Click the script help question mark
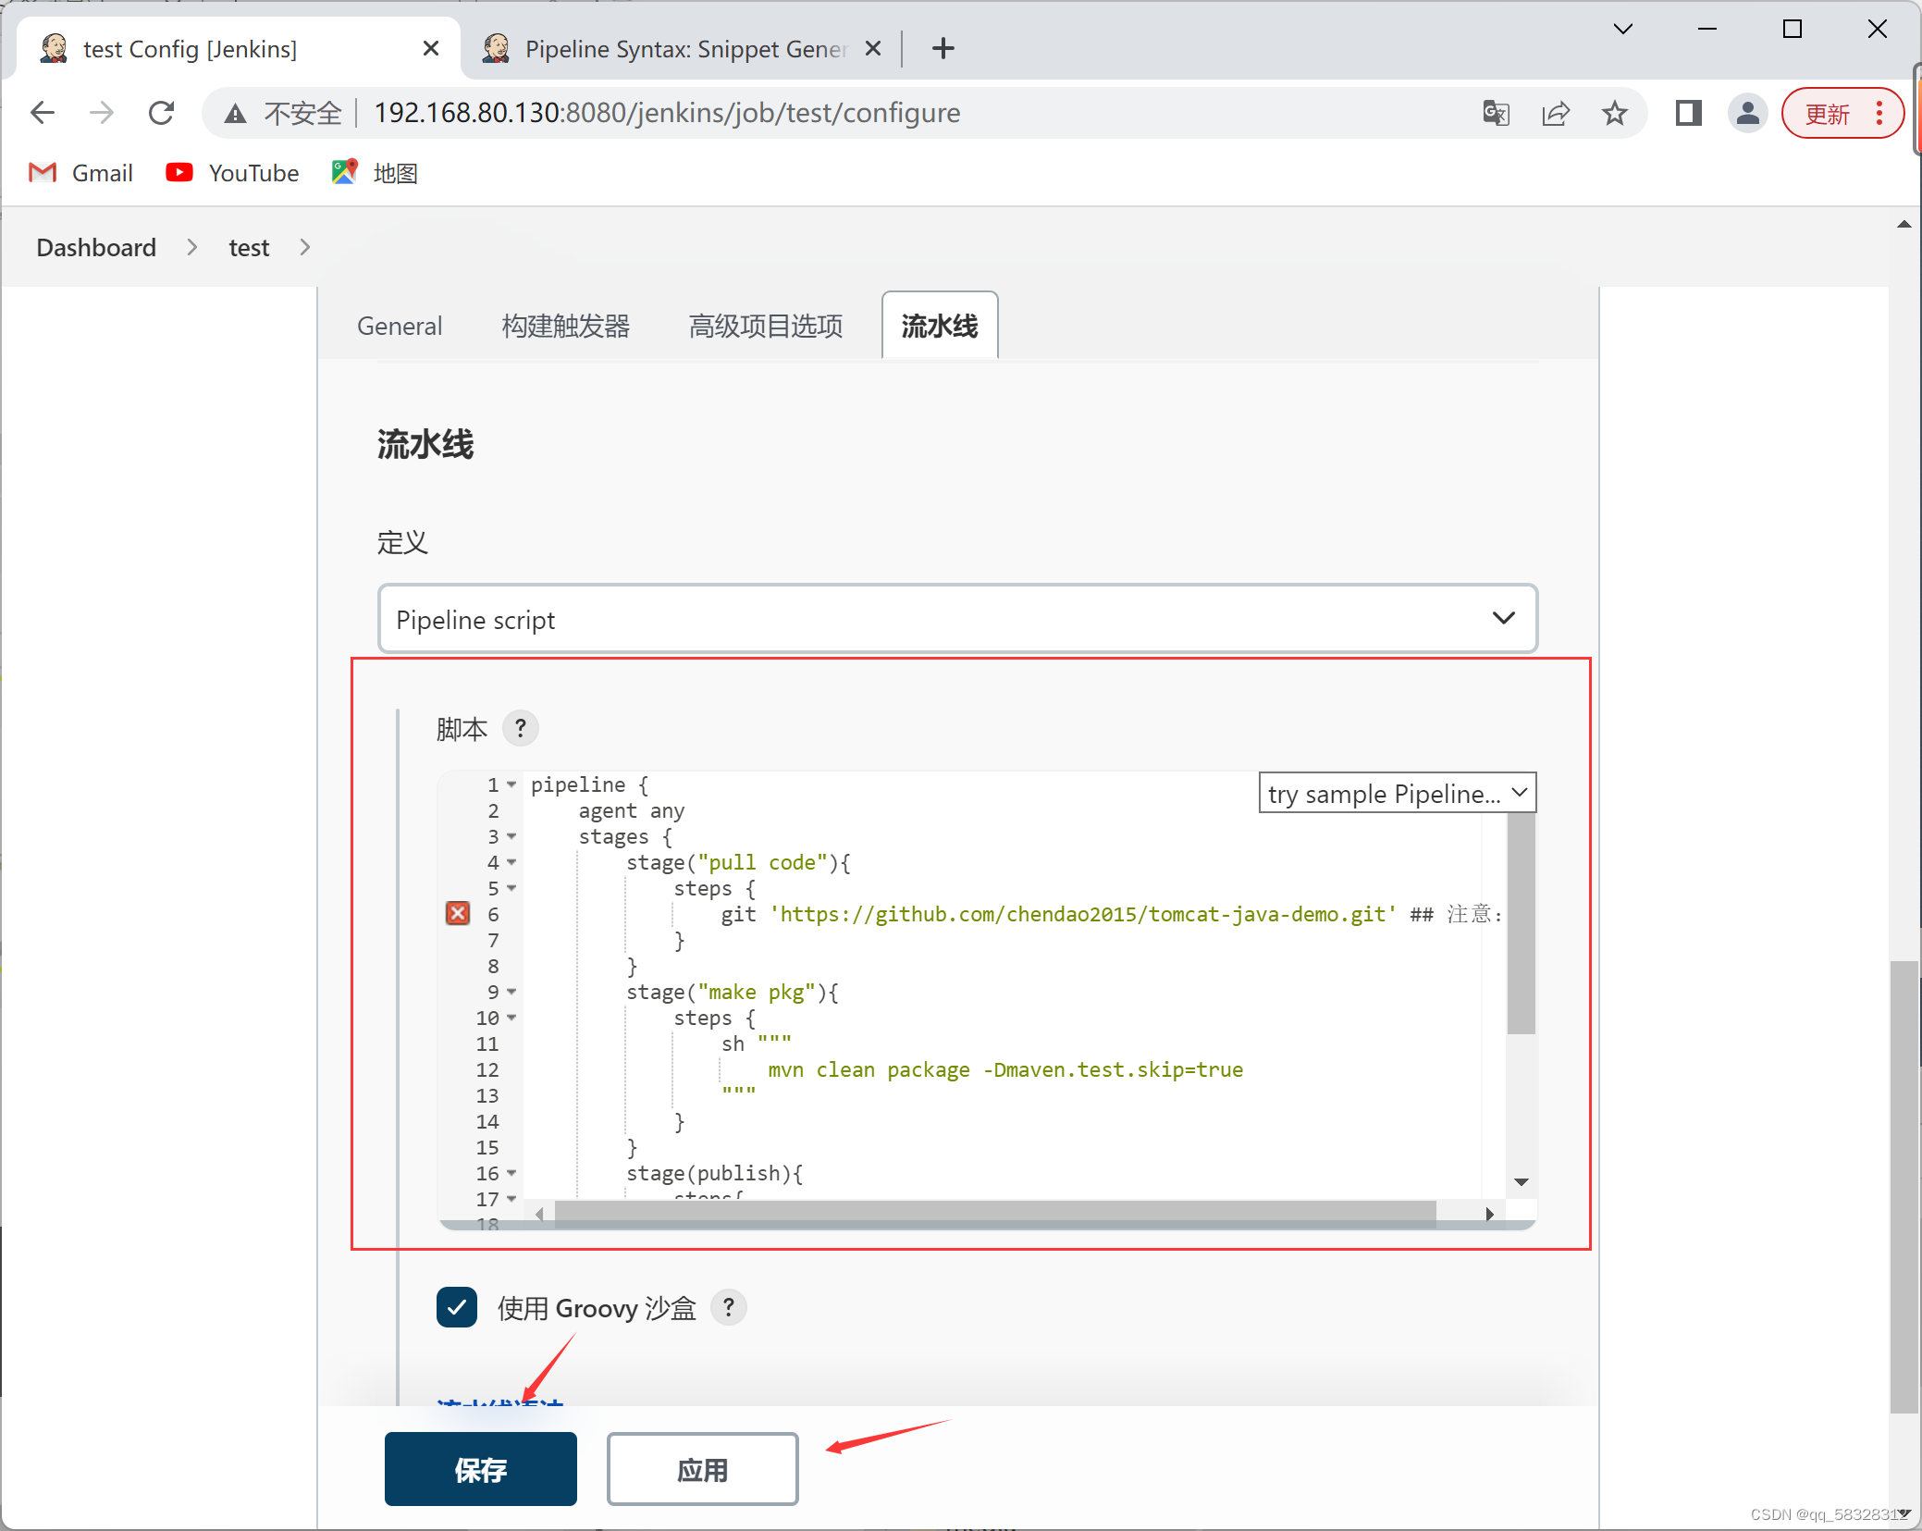Viewport: 1922px width, 1531px height. click(x=521, y=728)
